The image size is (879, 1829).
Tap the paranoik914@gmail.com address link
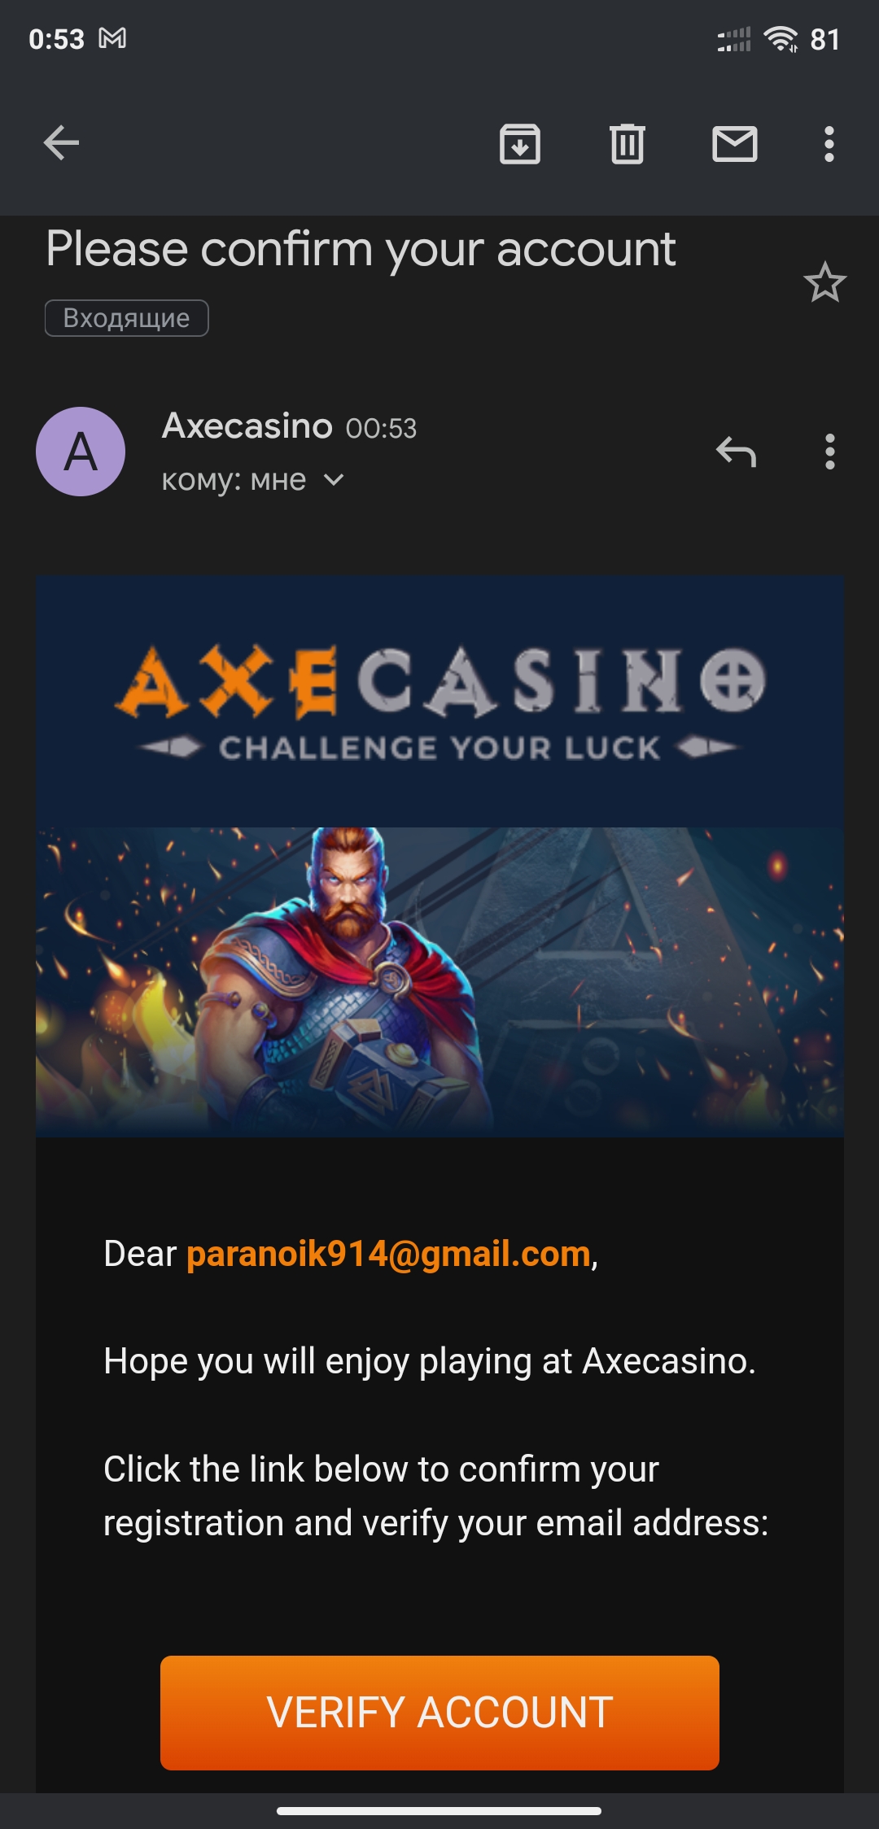click(388, 1254)
